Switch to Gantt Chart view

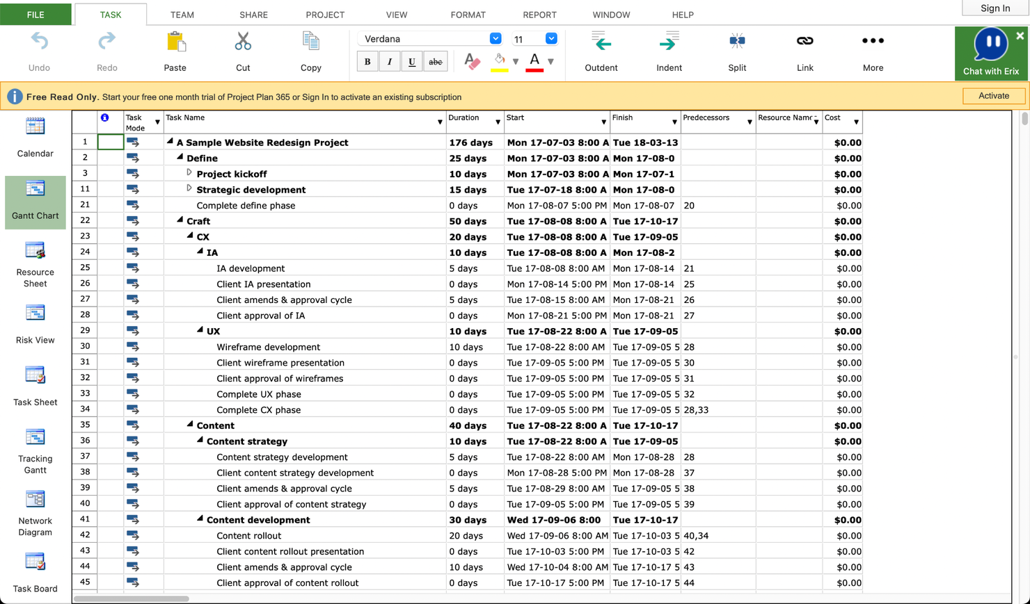(35, 202)
